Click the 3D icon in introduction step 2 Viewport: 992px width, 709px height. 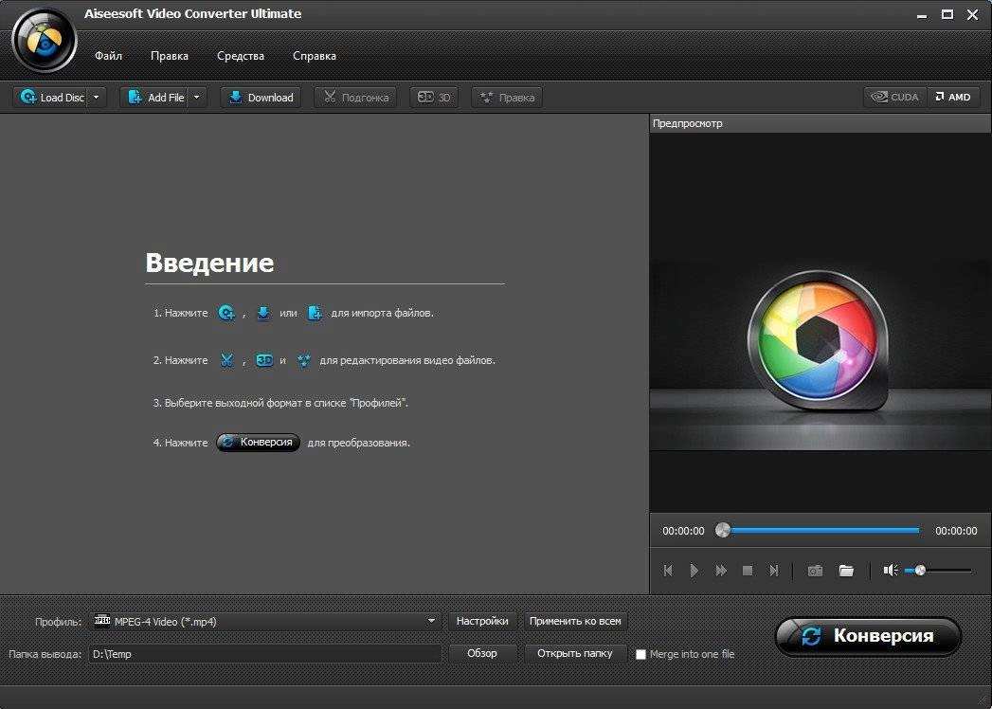263,360
